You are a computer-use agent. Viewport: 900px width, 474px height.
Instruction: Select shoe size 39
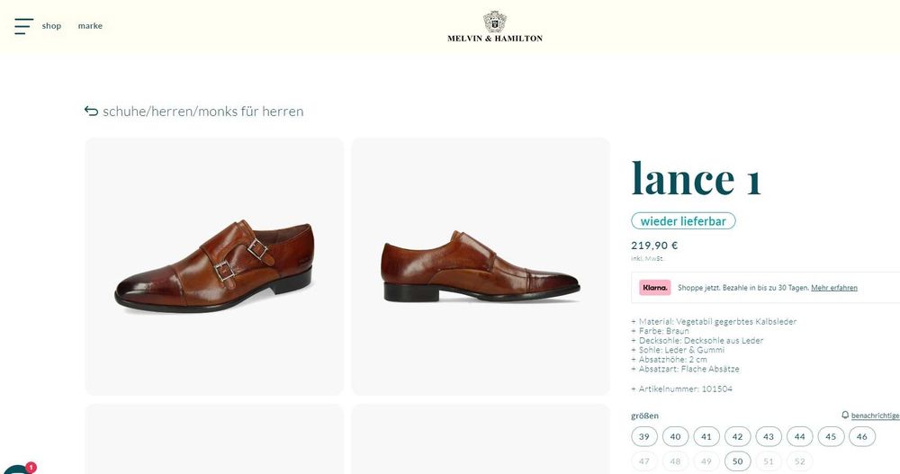[x=644, y=437]
